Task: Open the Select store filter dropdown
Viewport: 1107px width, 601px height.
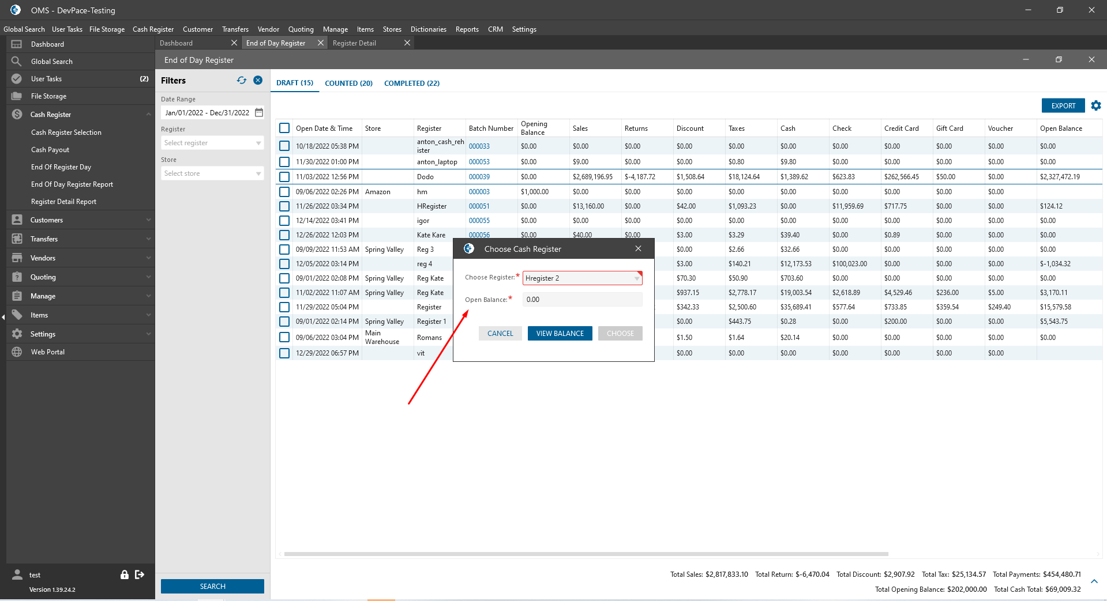Action: 212,173
